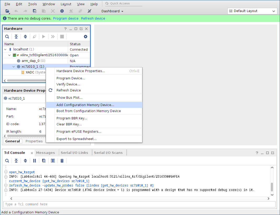280x215 pixels.
Task: Search in the Hardware panel
Action: (x=7, y=37)
